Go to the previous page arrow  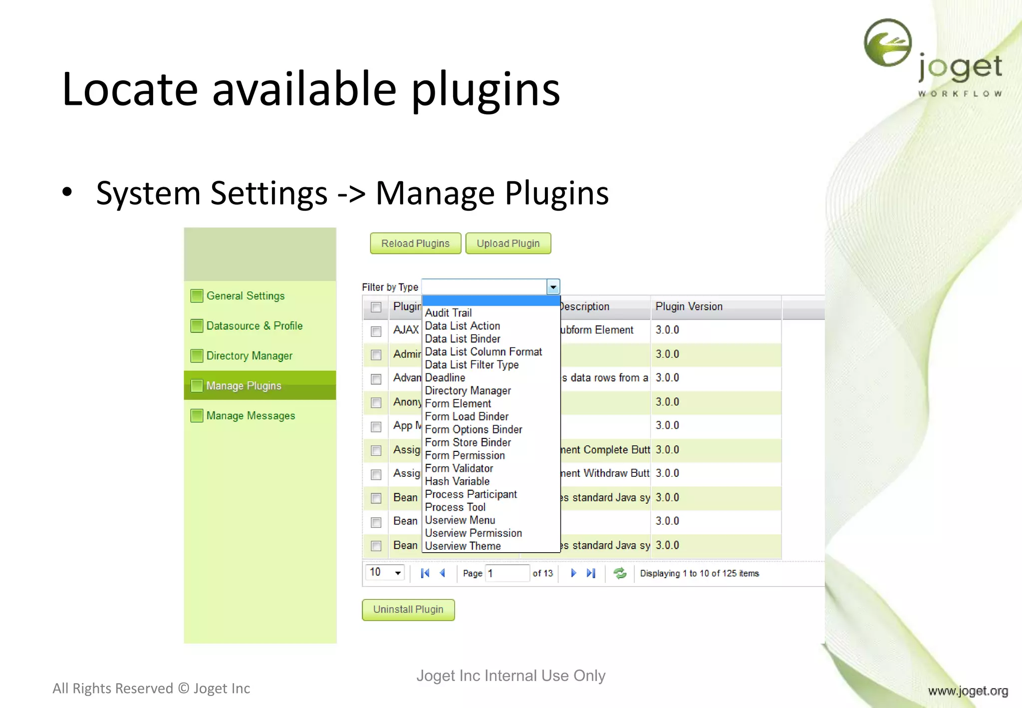442,573
